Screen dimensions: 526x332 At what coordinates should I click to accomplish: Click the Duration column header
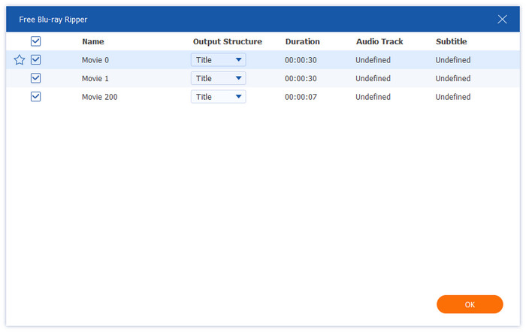(302, 42)
